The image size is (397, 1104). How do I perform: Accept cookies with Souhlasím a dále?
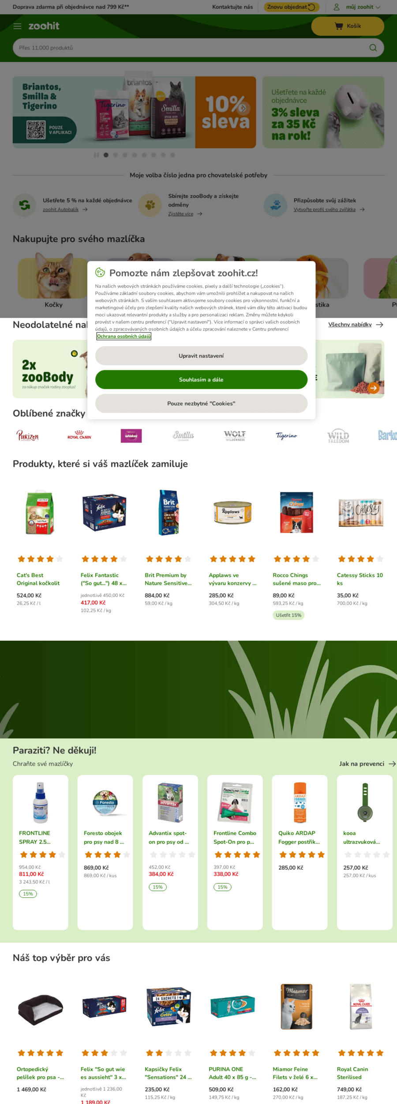[201, 379]
